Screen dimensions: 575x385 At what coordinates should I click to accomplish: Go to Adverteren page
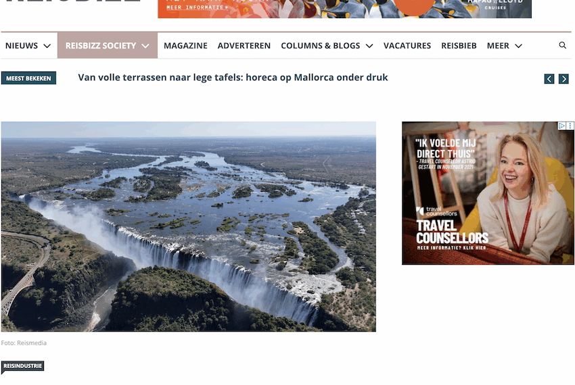(244, 46)
